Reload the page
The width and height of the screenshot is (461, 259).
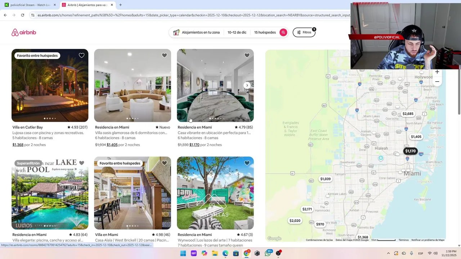(22, 15)
